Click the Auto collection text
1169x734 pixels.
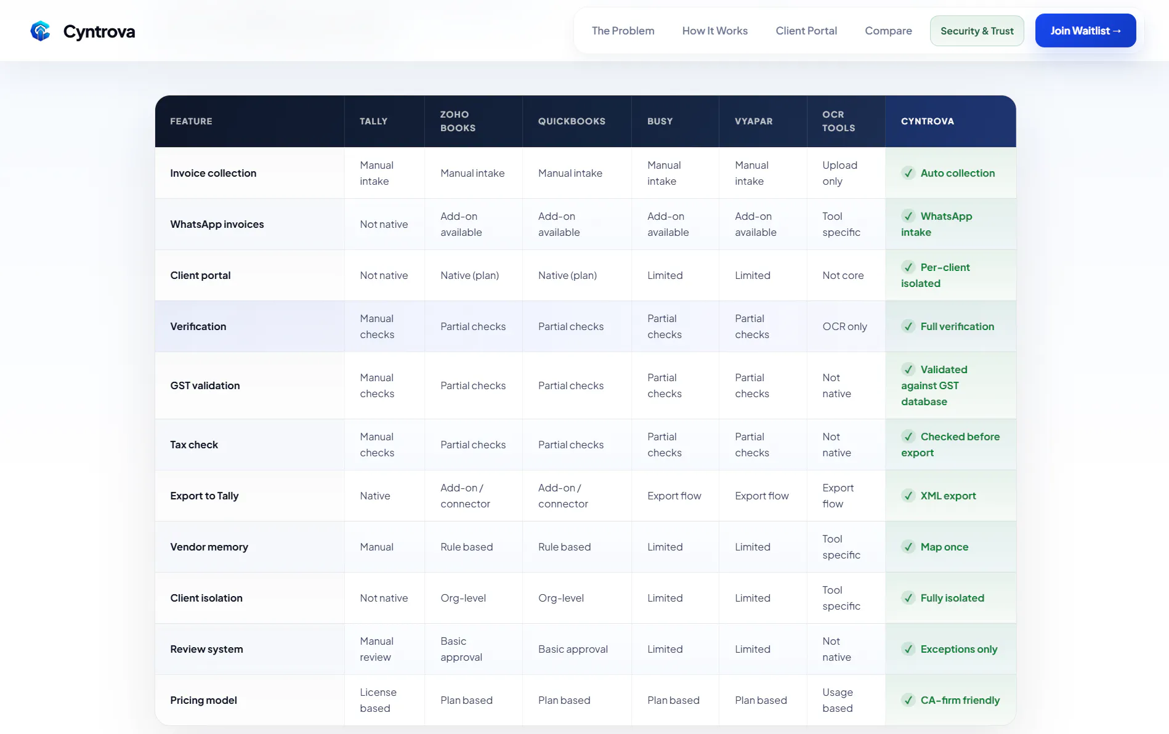pyautogui.click(x=958, y=173)
